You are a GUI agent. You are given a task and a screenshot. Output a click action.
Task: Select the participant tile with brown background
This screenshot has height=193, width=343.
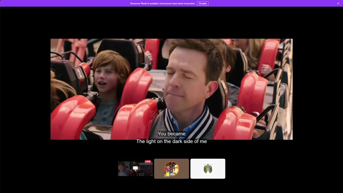tap(171, 169)
